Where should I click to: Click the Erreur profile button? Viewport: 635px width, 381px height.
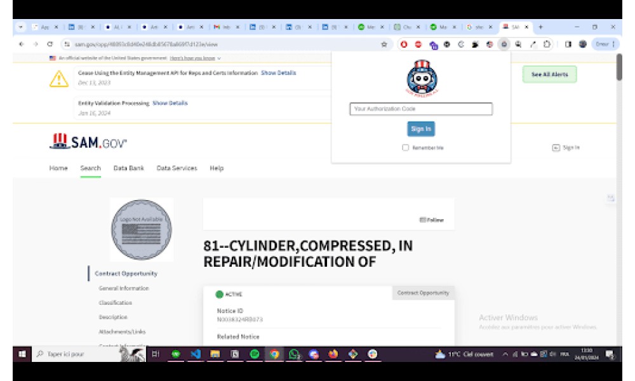pyautogui.click(x=605, y=44)
